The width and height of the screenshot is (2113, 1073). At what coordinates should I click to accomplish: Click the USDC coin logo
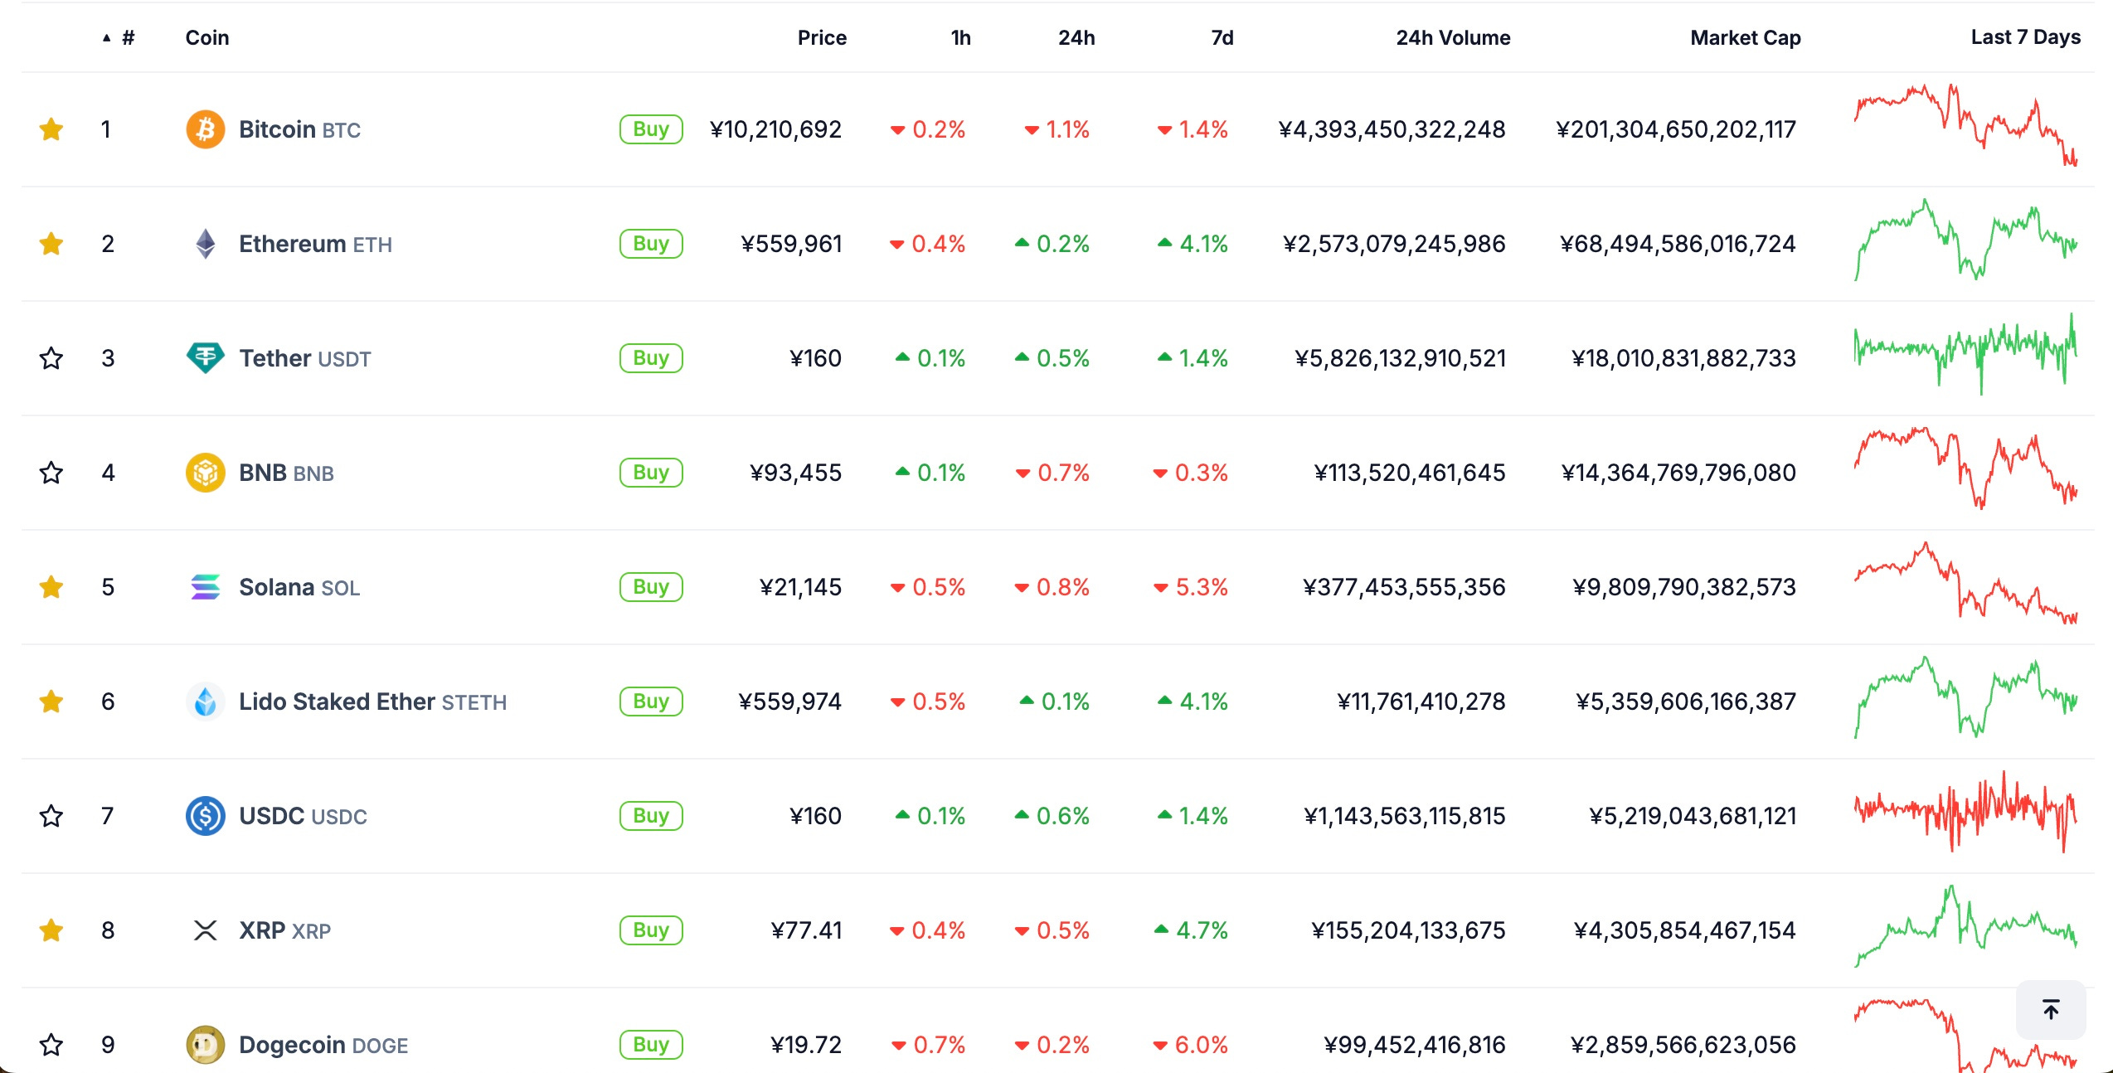pyautogui.click(x=205, y=816)
